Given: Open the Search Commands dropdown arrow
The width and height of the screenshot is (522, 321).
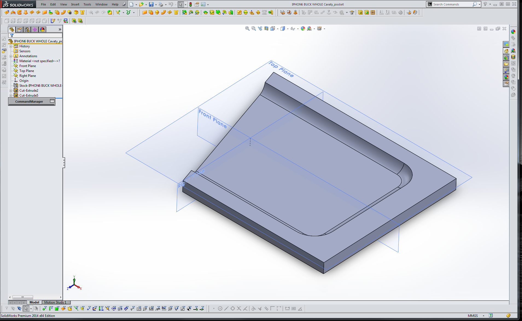Looking at the screenshot, I should tap(479, 4).
